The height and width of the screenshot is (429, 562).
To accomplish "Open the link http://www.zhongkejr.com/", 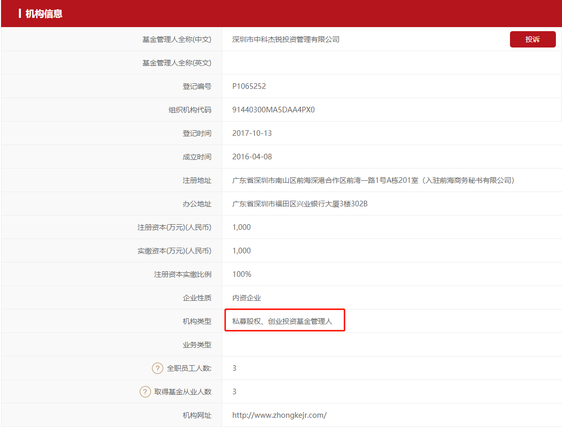I will [x=279, y=415].
